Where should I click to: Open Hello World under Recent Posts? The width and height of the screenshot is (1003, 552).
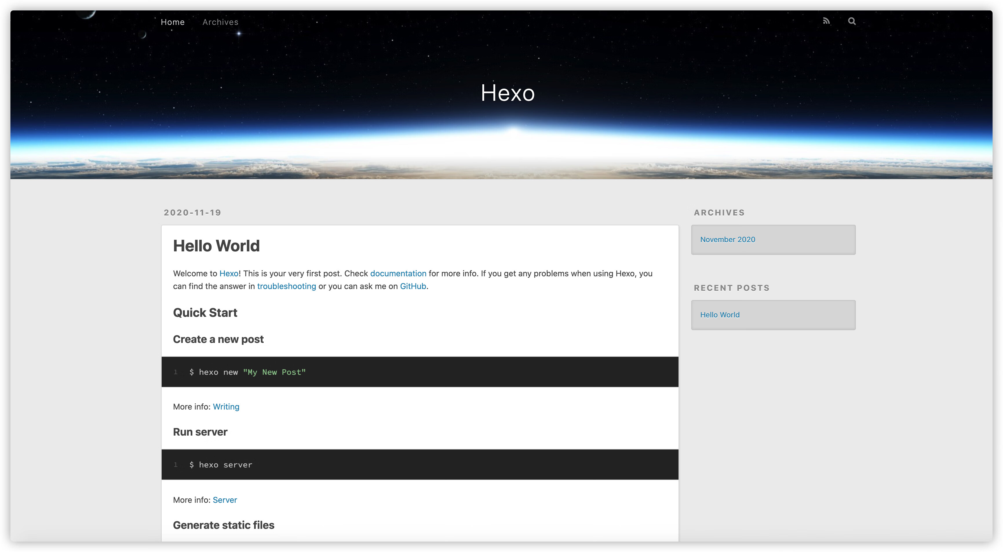[720, 315]
